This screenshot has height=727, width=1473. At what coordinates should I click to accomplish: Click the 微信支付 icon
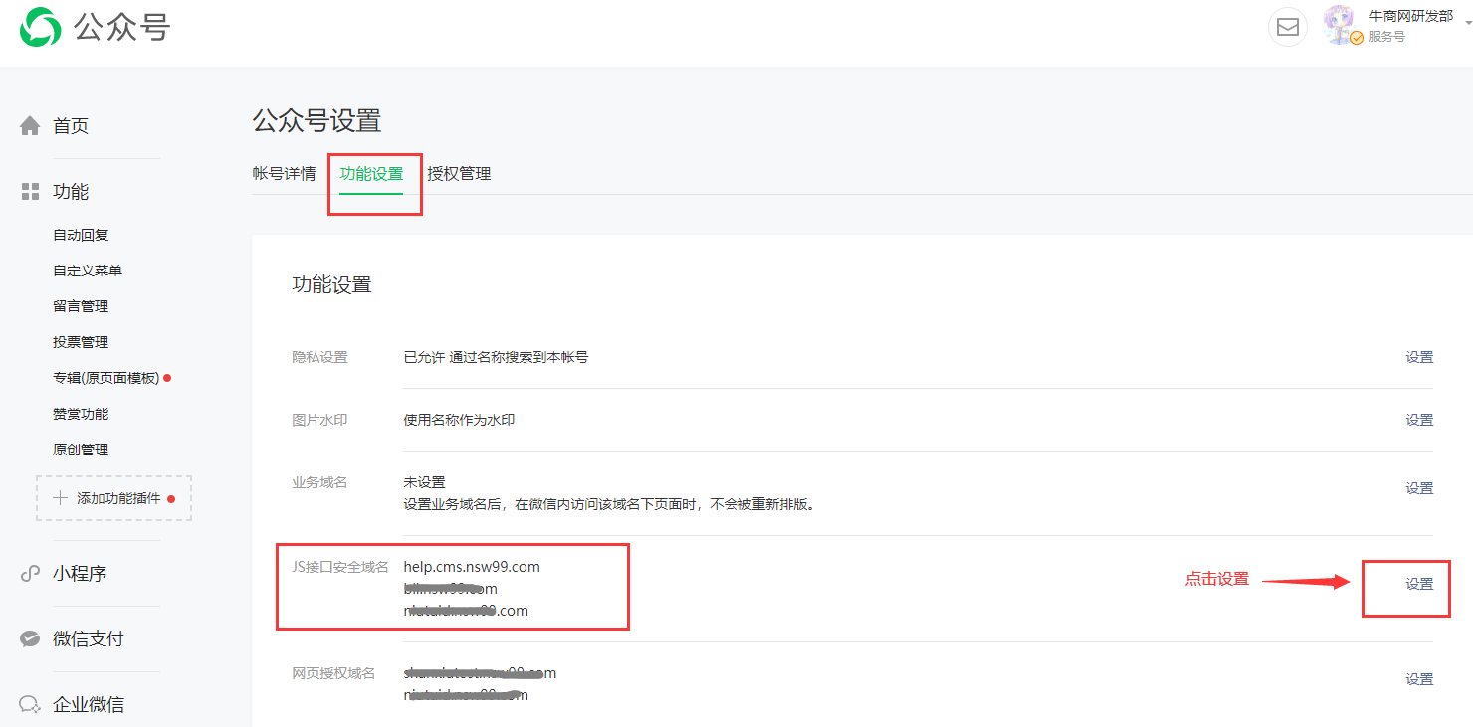31,639
